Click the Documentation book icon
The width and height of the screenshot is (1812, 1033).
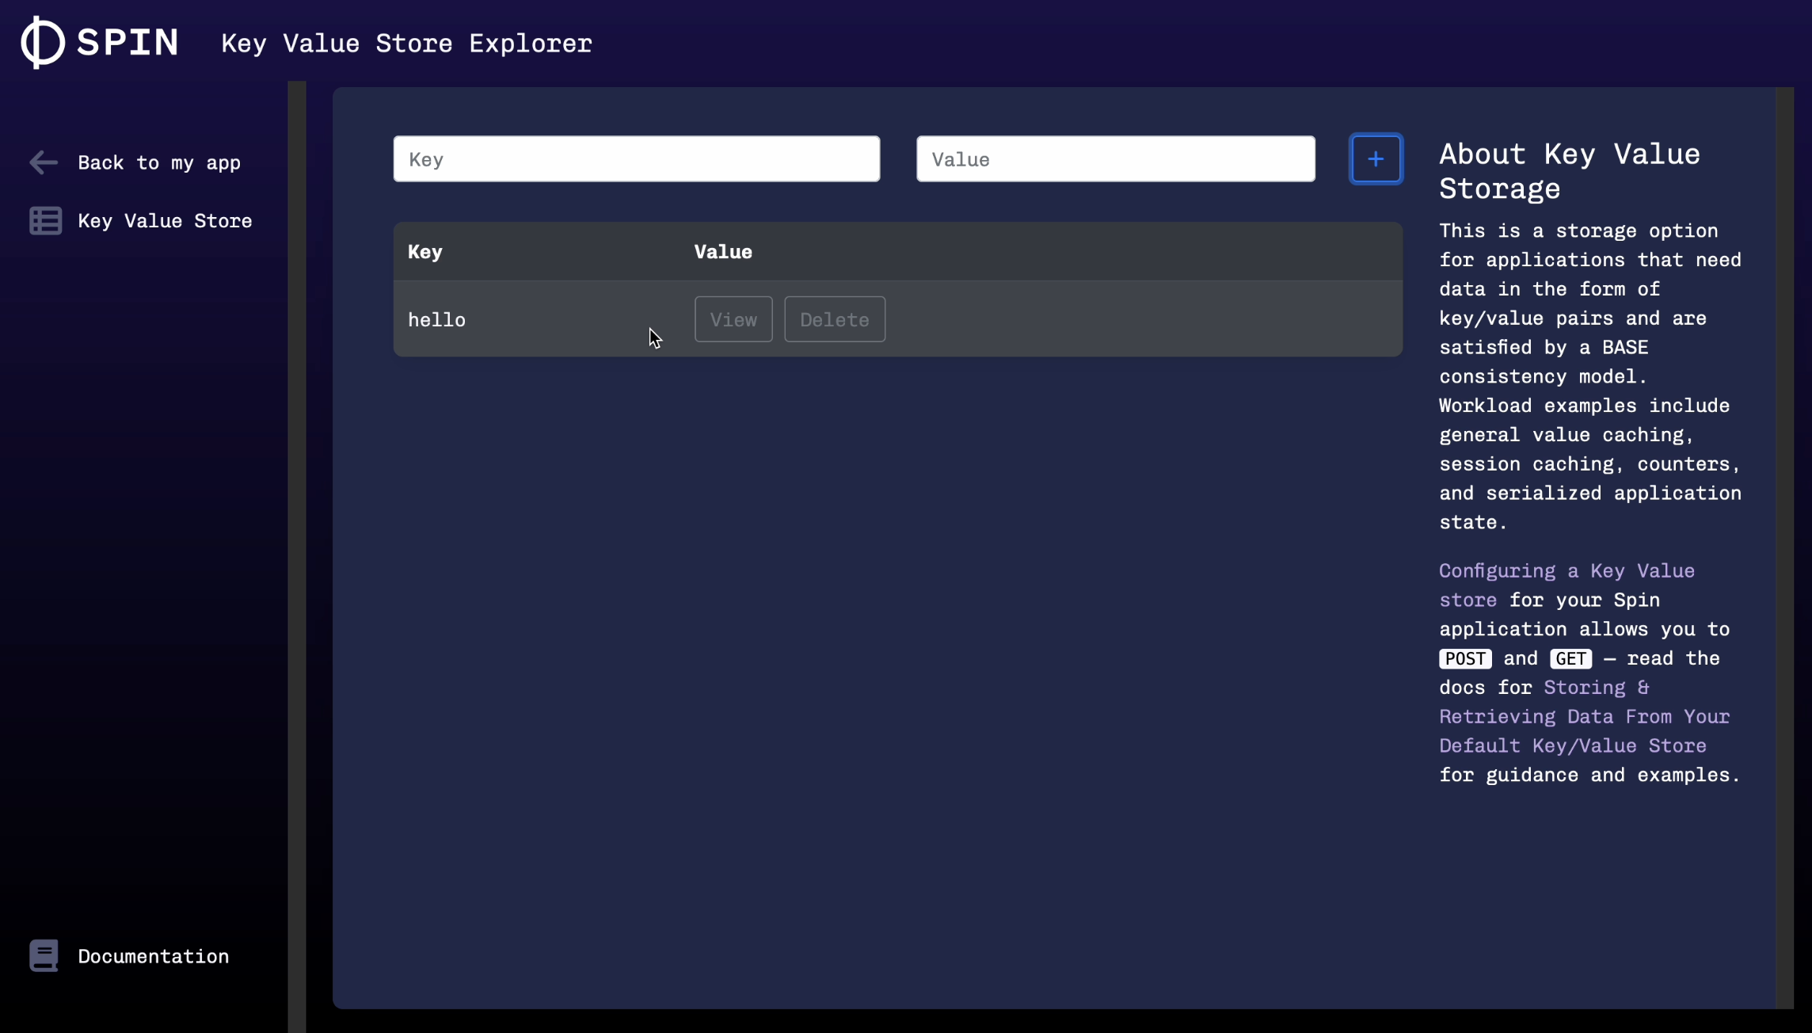pyautogui.click(x=44, y=955)
